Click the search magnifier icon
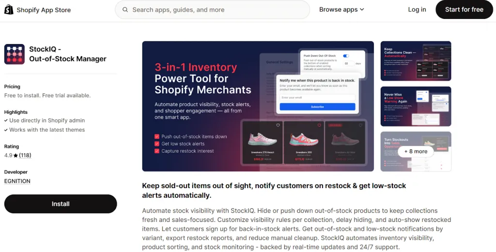This screenshot has height=252, width=496. click(x=125, y=10)
